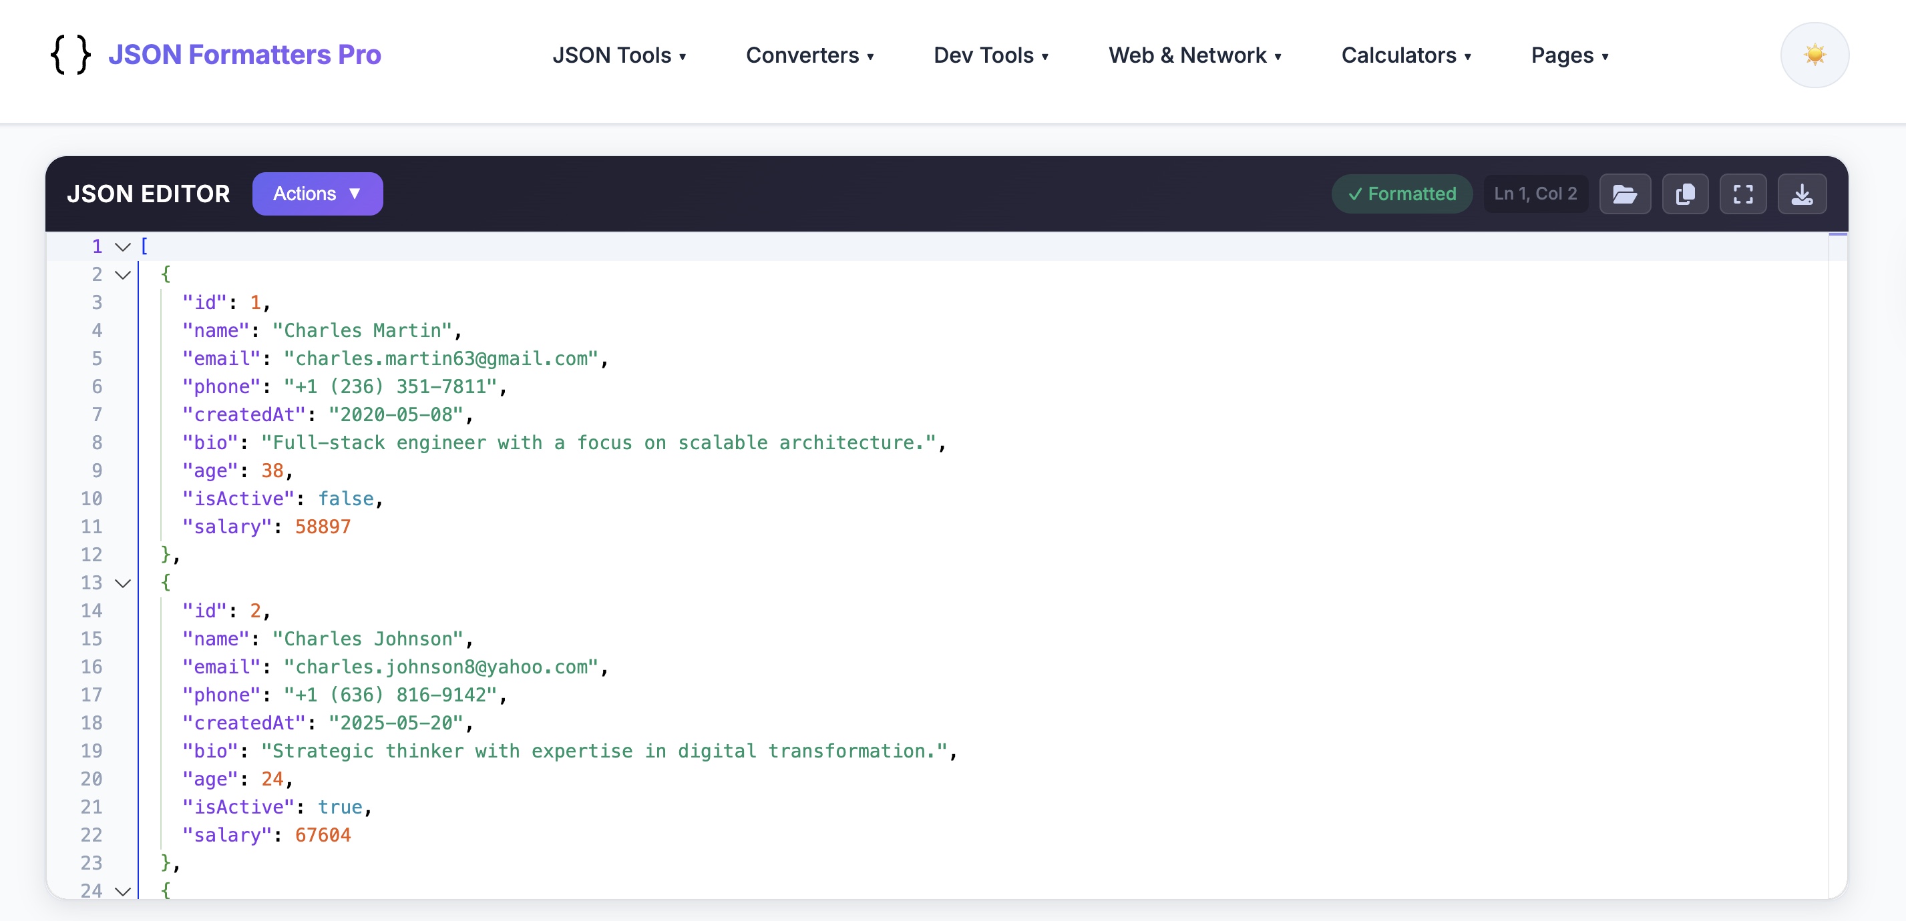This screenshot has height=921, width=1906.
Task: Open the Converters menu
Action: point(810,55)
